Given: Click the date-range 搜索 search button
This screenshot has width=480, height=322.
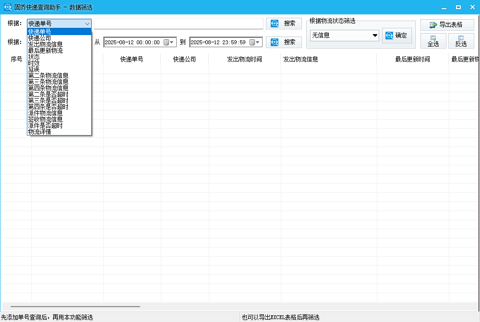Looking at the screenshot, I should (284, 42).
